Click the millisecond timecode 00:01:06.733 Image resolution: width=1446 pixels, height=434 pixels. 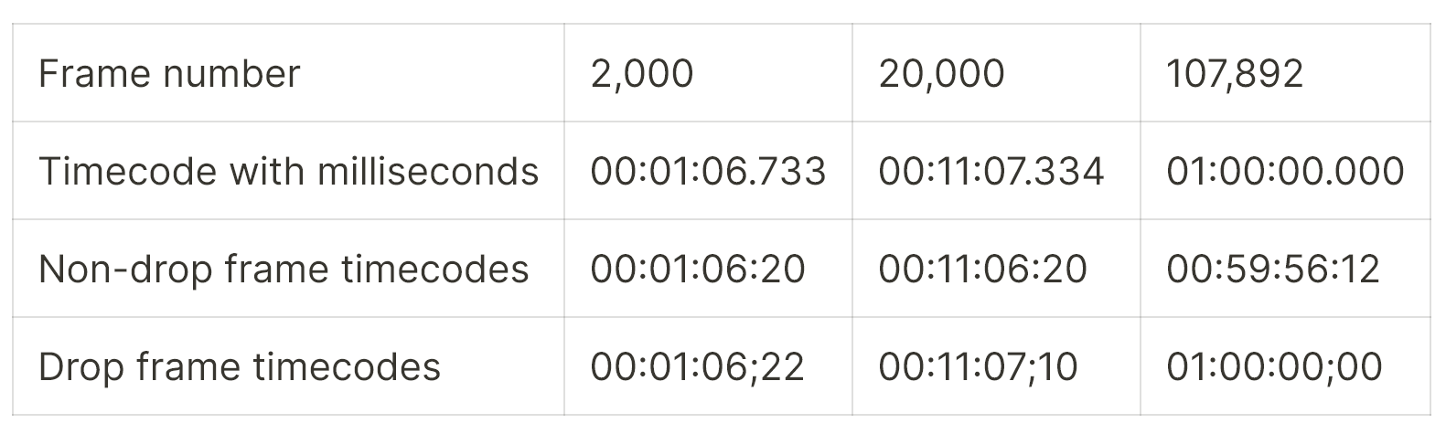tap(708, 171)
